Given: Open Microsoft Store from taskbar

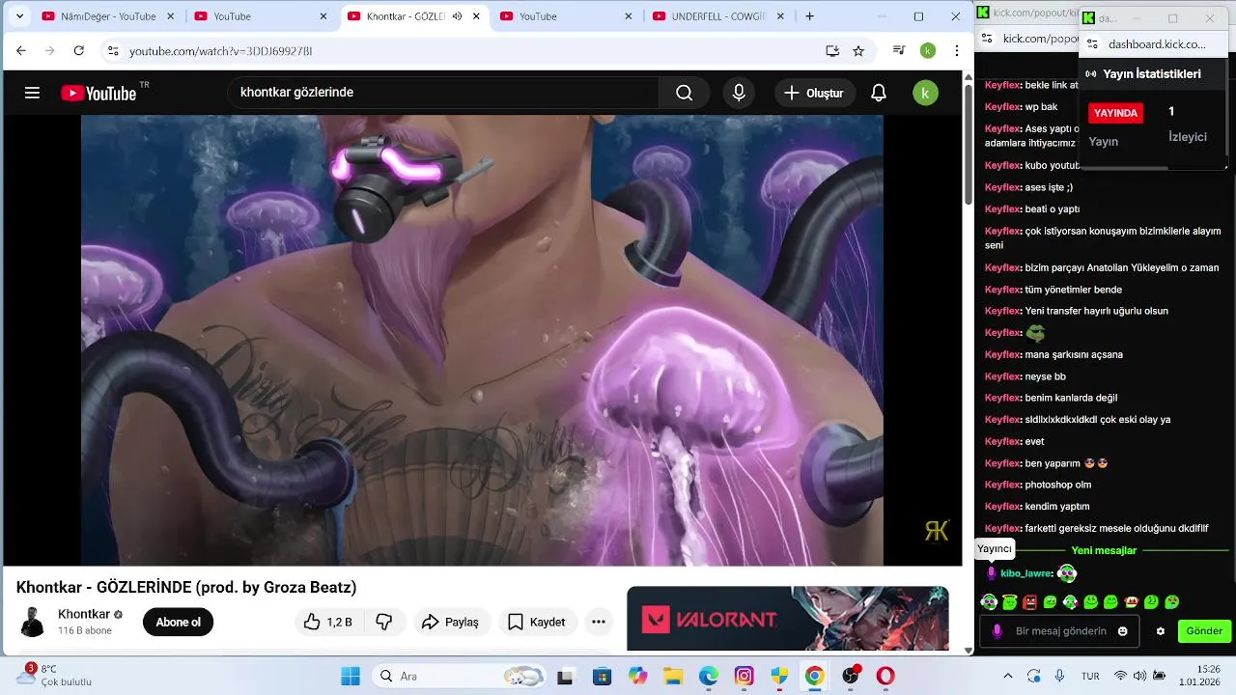Looking at the screenshot, I should tap(602, 676).
